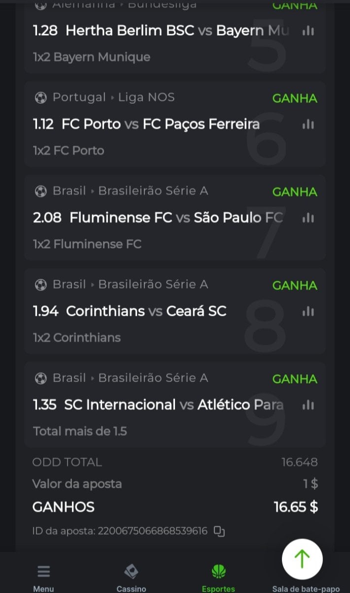Open SC Internacional vs Atlético match
This screenshot has width=350, height=593.
[174, 405]
